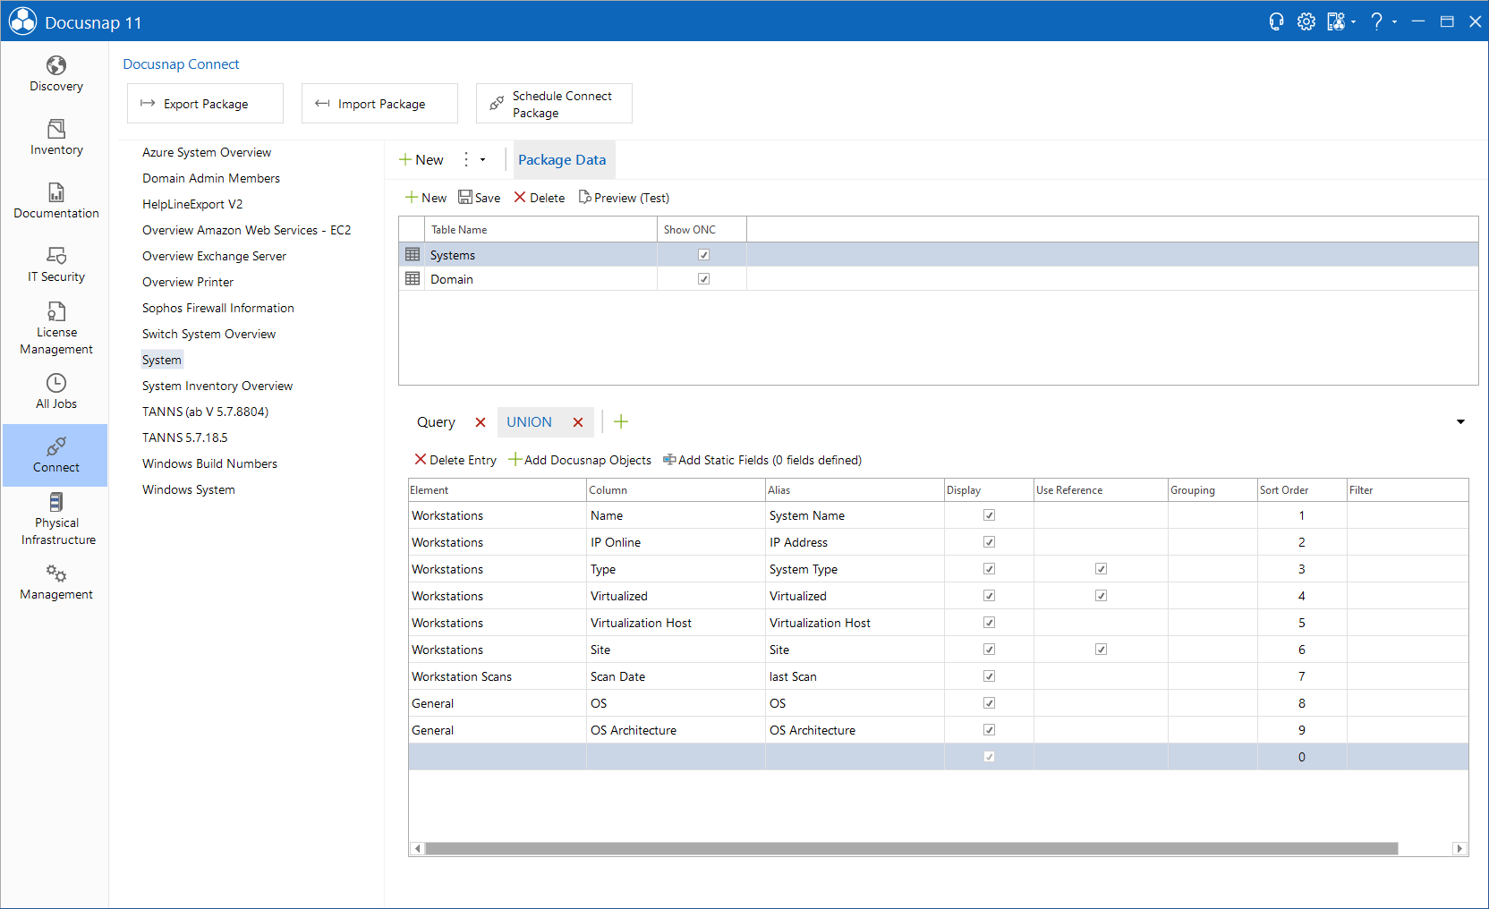
Task: Sort by Sort Order column header
Action: point(1302,490)
